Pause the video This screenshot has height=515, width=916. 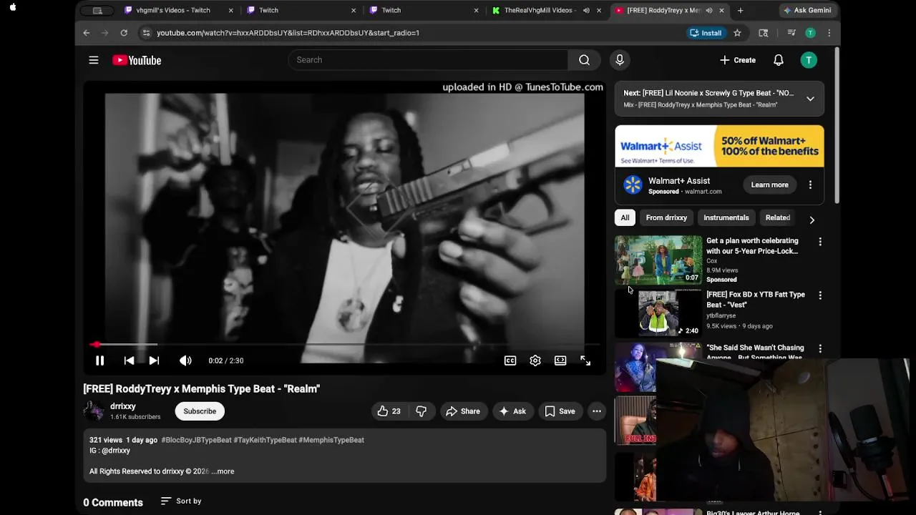tap(100, 360)
